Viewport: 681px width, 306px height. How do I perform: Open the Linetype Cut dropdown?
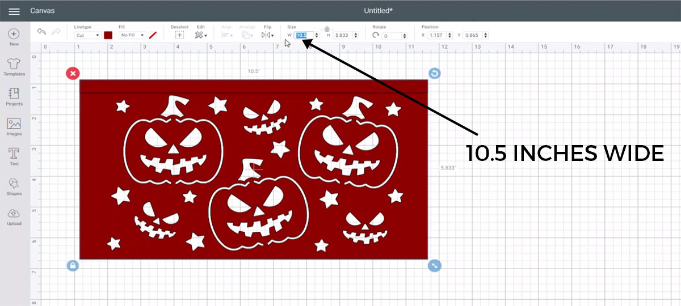tap(88, 35)
